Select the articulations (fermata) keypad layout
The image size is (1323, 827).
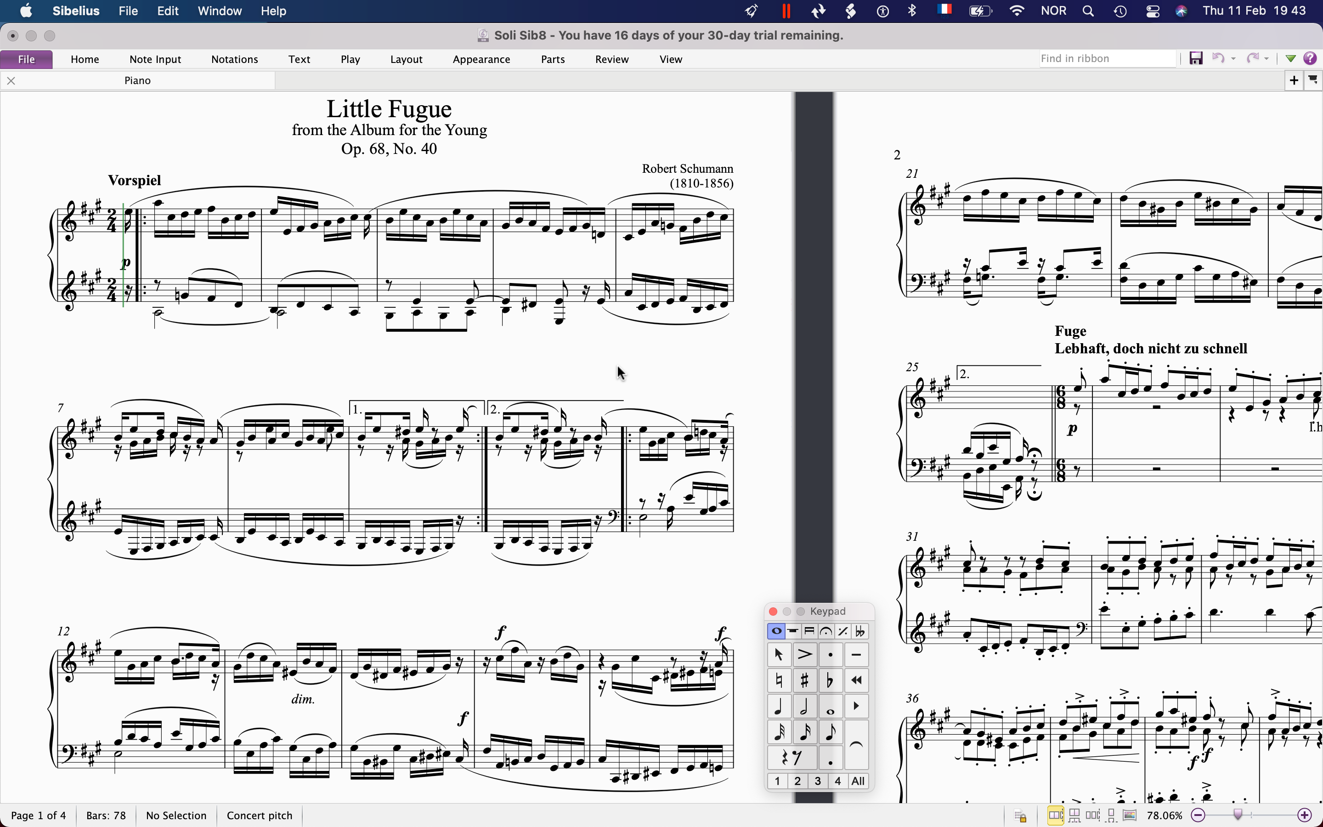tap(826, 631)
